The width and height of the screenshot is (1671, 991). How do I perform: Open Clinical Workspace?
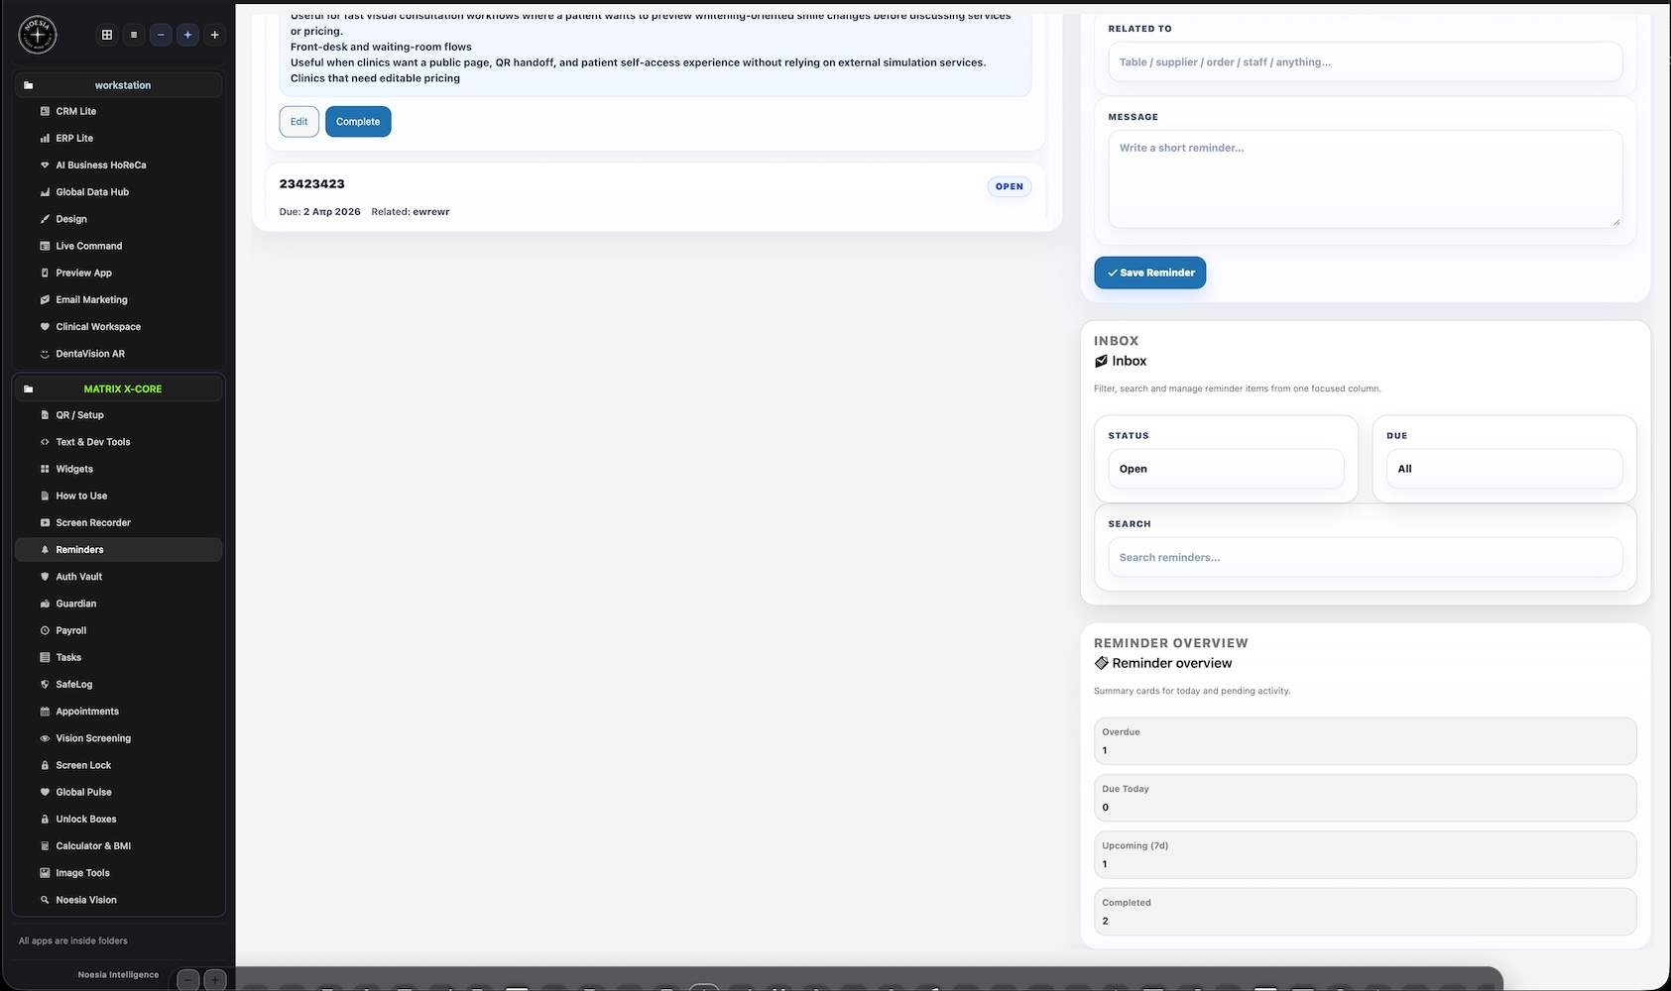tap(119, 326)
